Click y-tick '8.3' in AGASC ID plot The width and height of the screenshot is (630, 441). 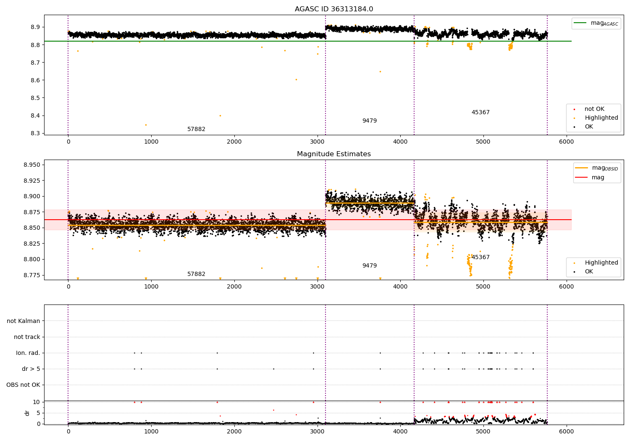[x=35, y=134]
